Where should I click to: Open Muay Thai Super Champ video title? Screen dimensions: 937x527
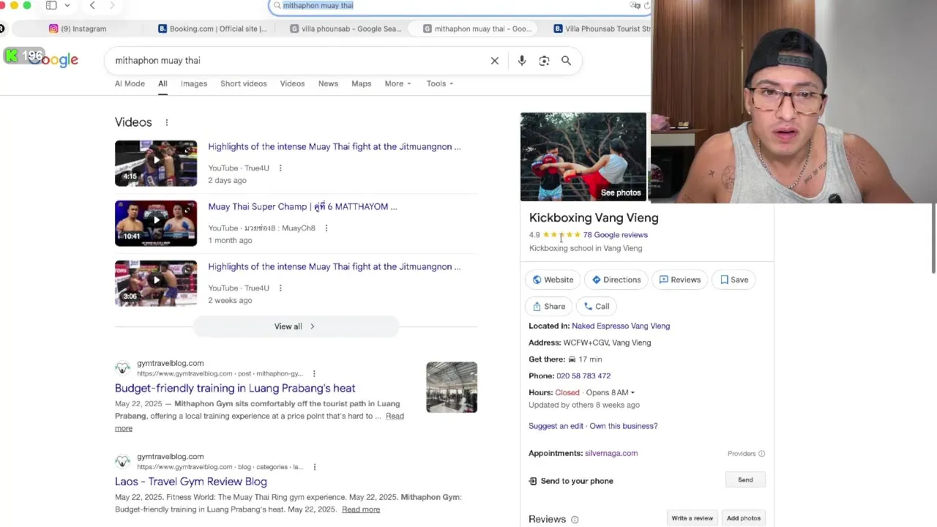302,206
